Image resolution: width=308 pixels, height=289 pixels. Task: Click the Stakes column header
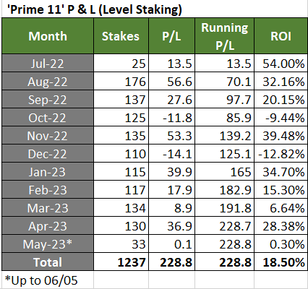pos(121,36)
